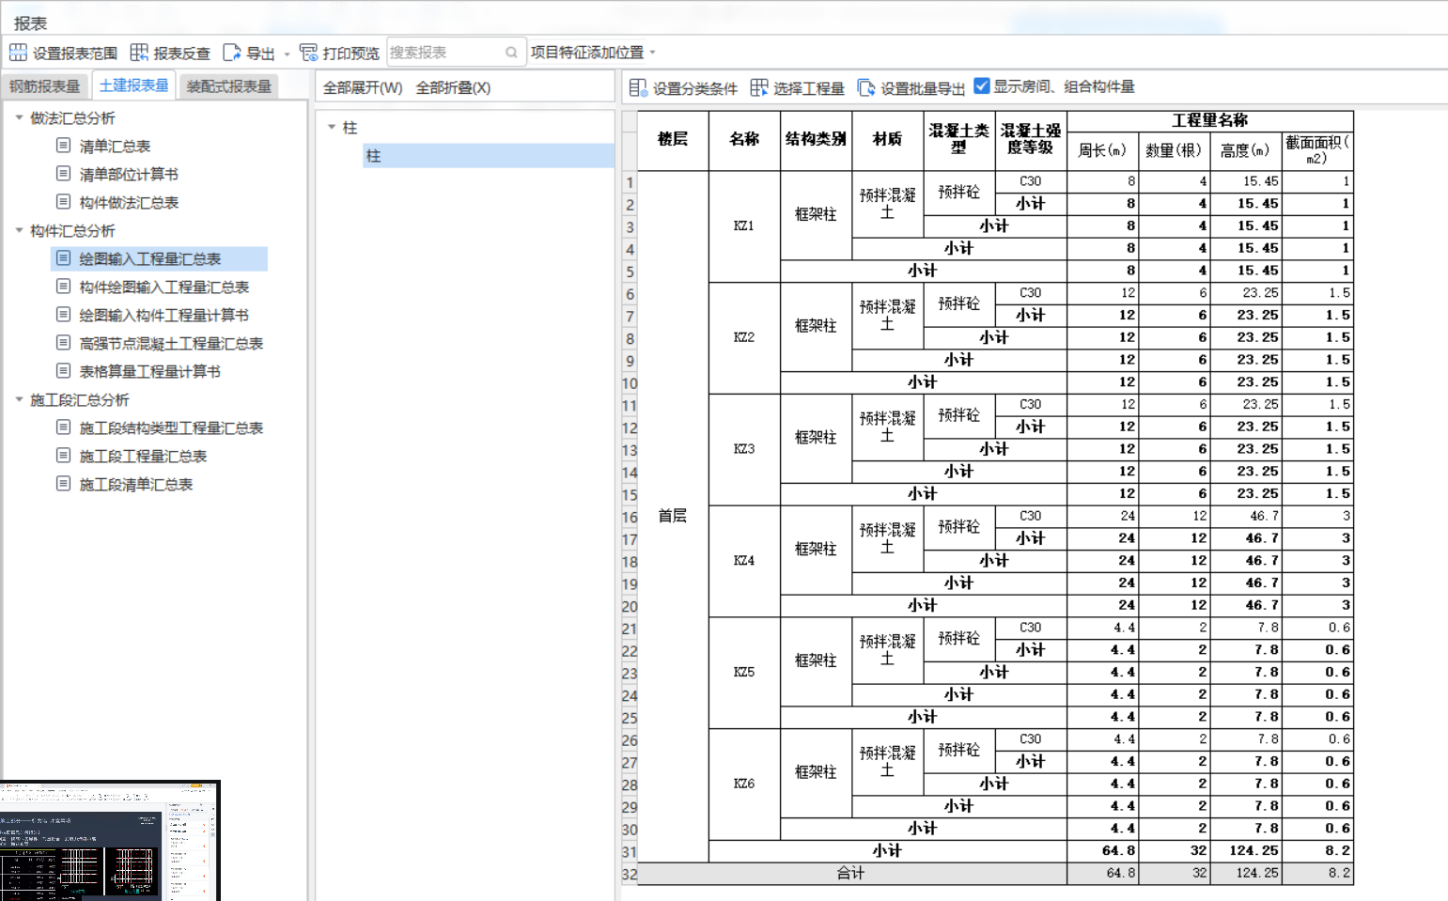The width and height of the screenshot is (1448, 901).
Task: Open the 清单汇总表 report
Action: pos(115,146)
